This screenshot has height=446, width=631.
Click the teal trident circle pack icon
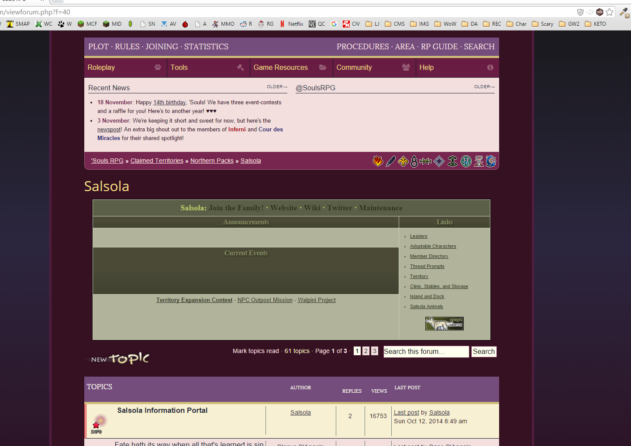tap(466, 161)
